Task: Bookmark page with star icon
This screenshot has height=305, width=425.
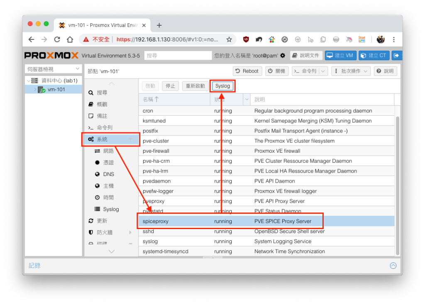Action: (229, 39)
